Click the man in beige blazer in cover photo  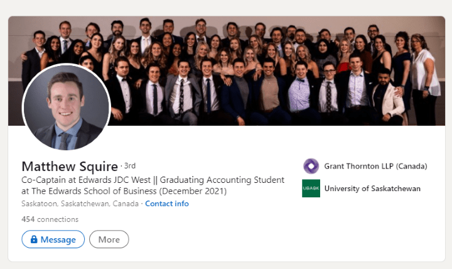click(x=387, y=97)
